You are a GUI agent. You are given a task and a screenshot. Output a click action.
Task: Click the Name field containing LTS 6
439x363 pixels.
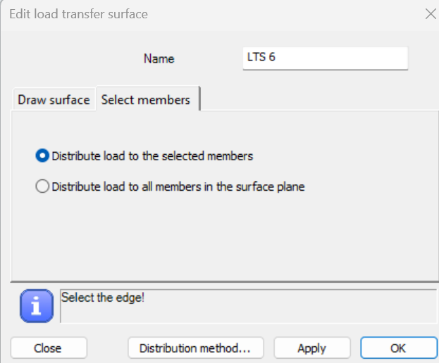(x=325, y=58)
